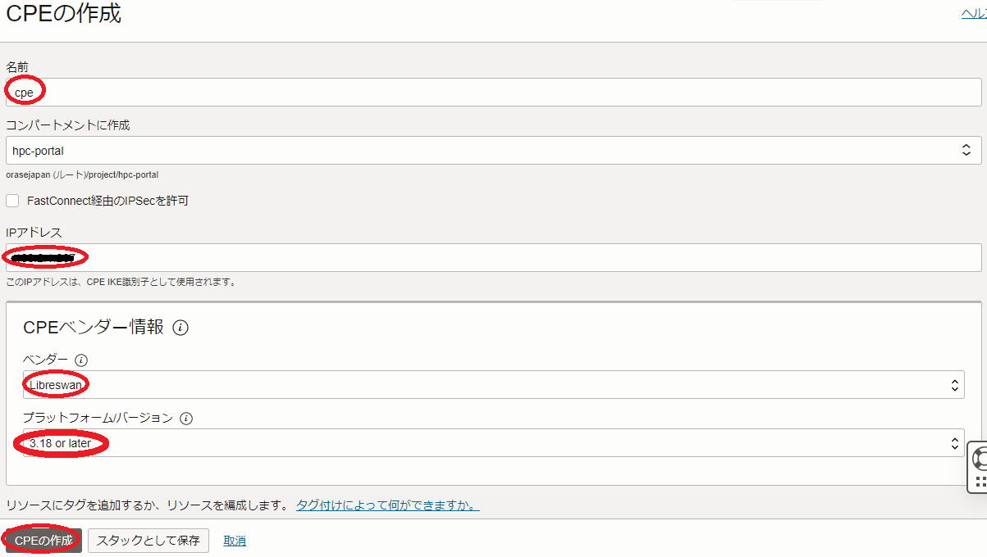
Task: Click the info icon next to プラットフォーム/バージョン
Action: tap(186, 418)
